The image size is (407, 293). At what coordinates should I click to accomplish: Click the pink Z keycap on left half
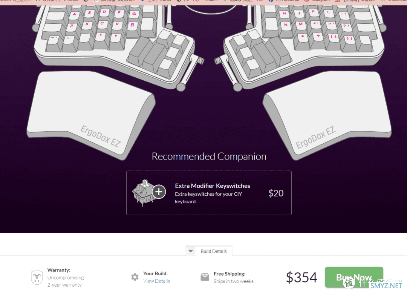71,26
